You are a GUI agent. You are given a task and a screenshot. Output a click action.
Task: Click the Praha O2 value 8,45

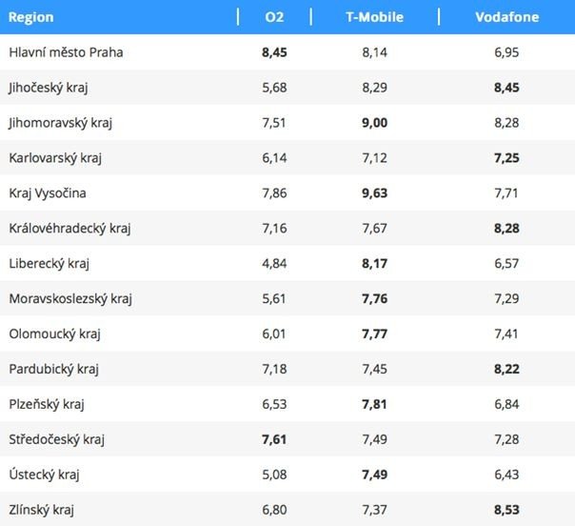coord(274,52)
